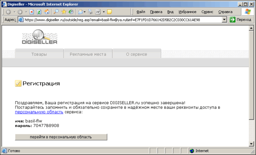Click the IE icon in title bar
Image resolution: width=256 pixels, height=155 pixels.
tap(4, 4)
